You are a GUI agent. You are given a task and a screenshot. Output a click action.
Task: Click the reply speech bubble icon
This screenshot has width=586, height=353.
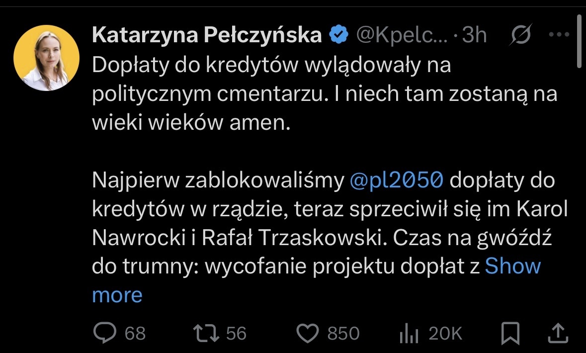point(105,333)
